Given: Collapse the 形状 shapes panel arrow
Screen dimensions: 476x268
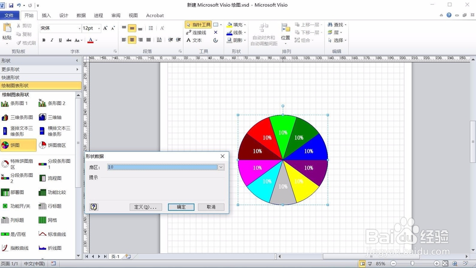Looking at the screenshot, I should tap(77, 61).
